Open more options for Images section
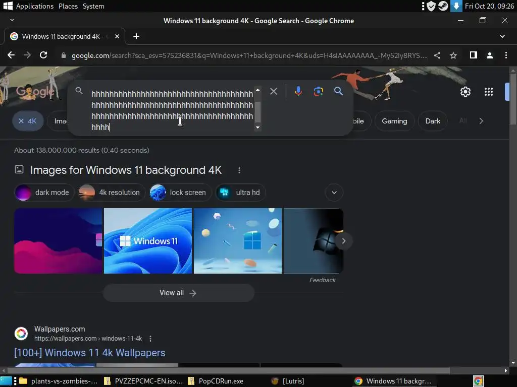 point(239,170)
